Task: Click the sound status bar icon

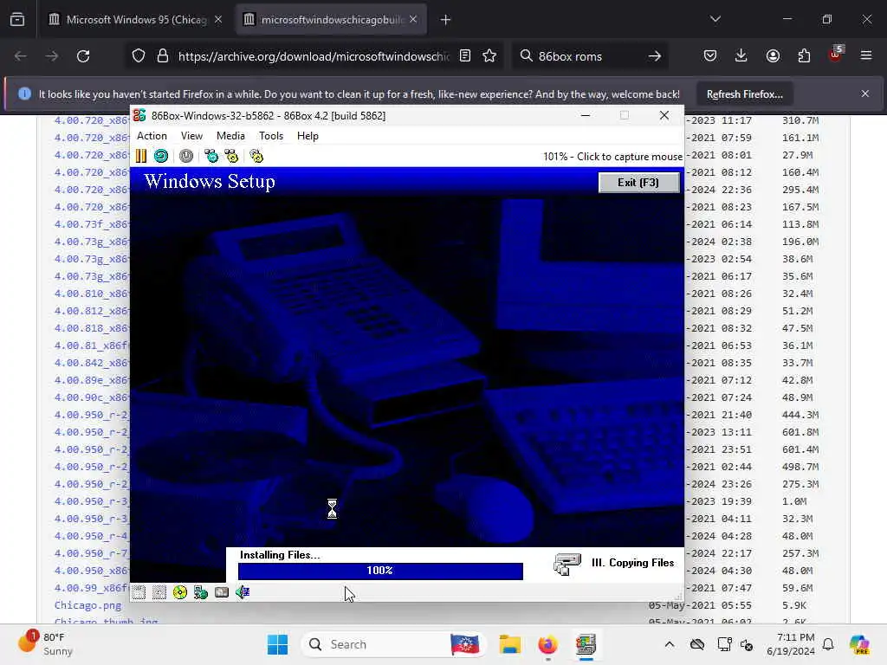Action: (x=243, y=592)
